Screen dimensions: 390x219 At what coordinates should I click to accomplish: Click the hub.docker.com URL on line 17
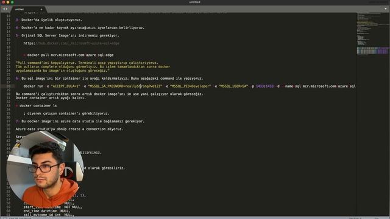[x=71, y=43]
